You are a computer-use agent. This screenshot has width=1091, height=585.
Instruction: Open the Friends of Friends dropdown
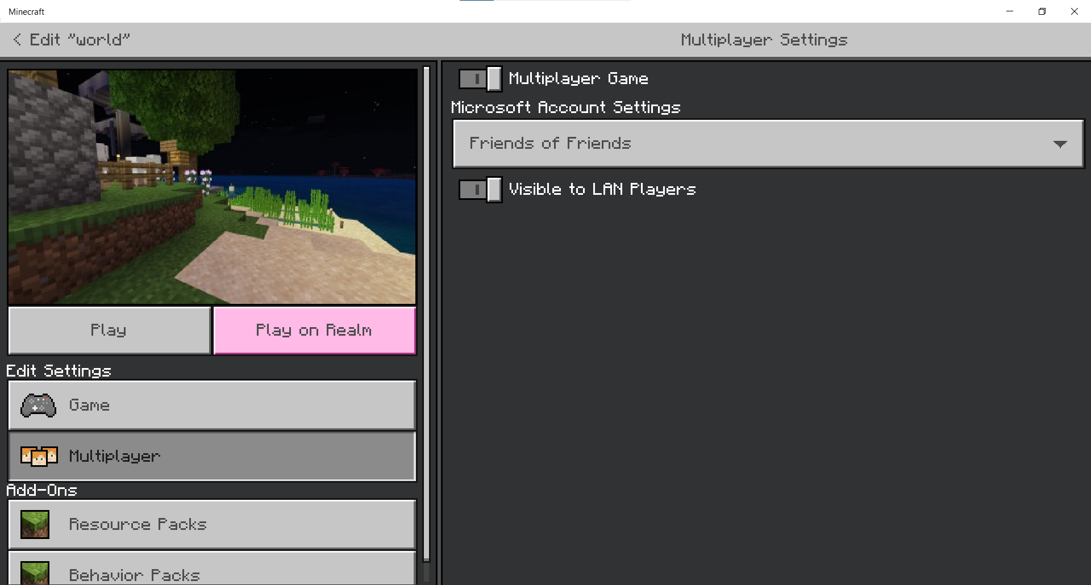click(768, 144)
